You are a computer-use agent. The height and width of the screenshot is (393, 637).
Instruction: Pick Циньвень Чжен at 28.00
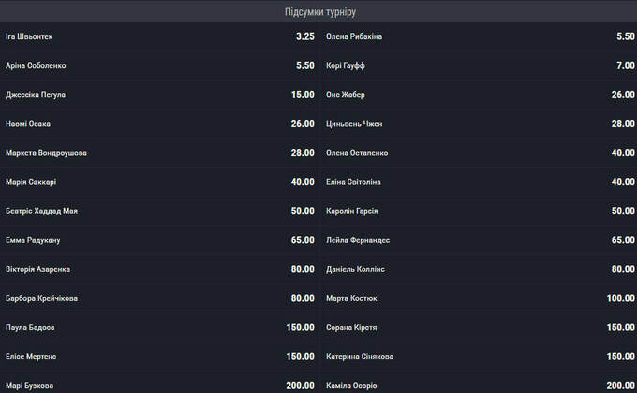click(x=480, y=124)
